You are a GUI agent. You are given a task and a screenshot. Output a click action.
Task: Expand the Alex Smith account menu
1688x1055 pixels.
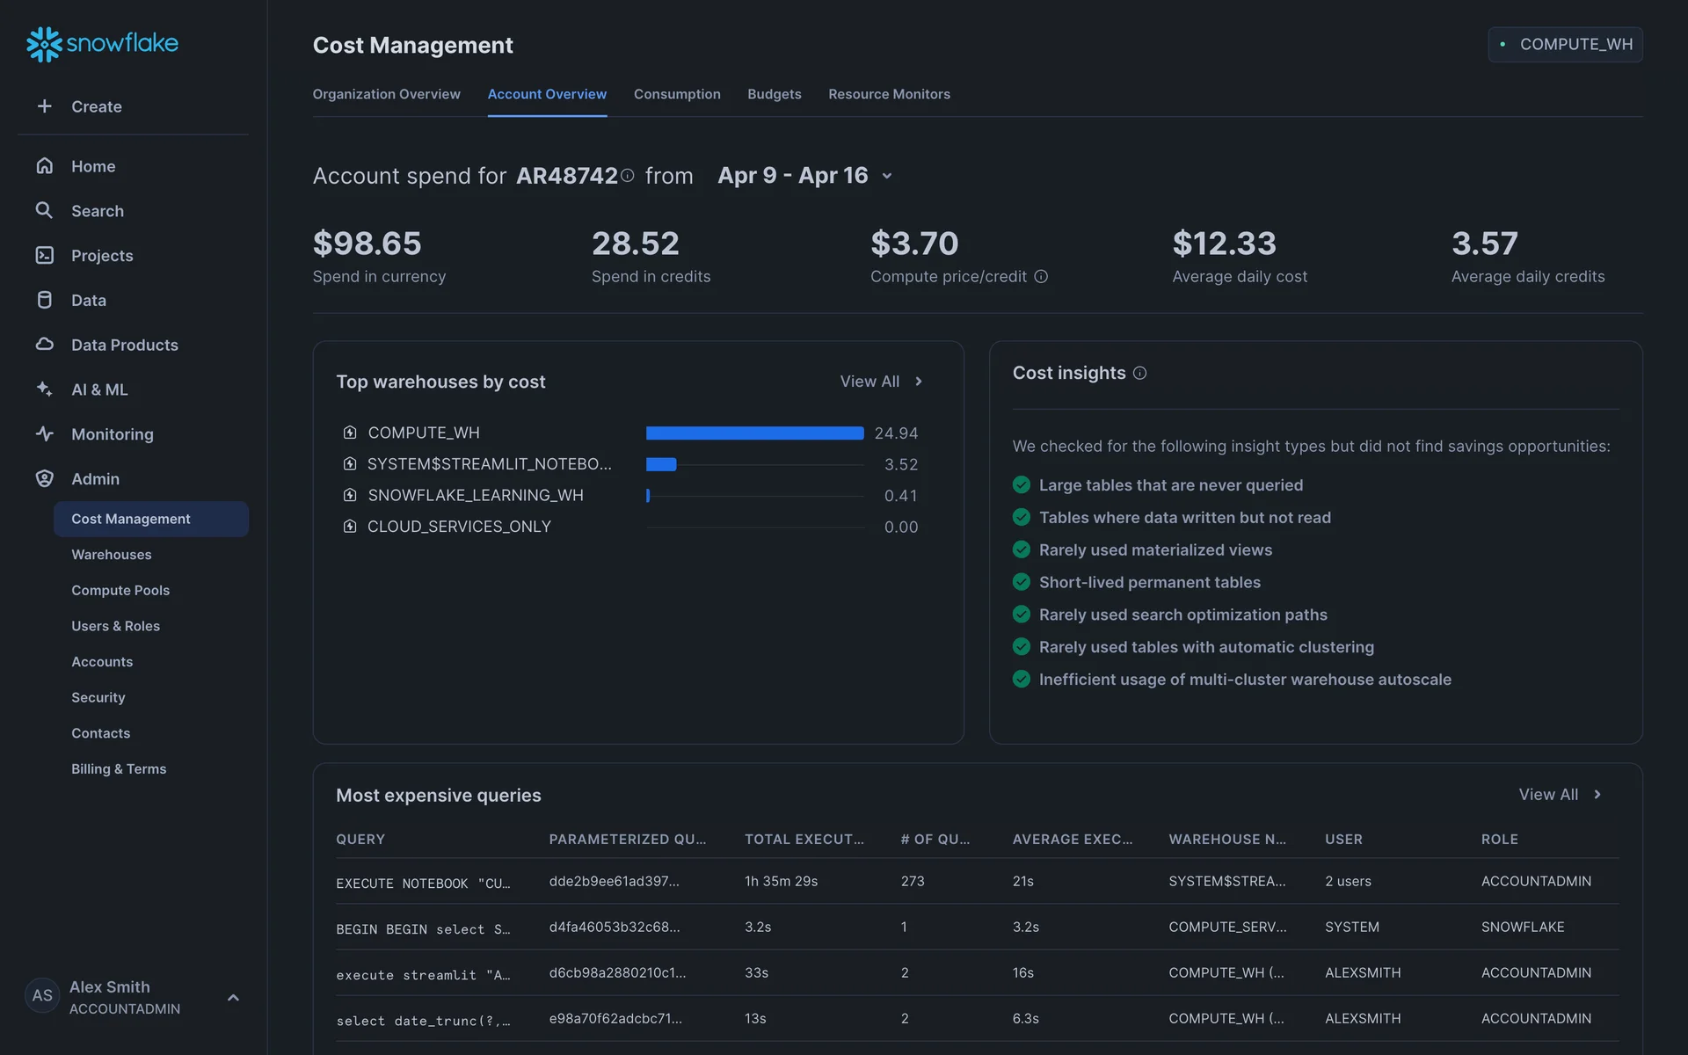233,997
